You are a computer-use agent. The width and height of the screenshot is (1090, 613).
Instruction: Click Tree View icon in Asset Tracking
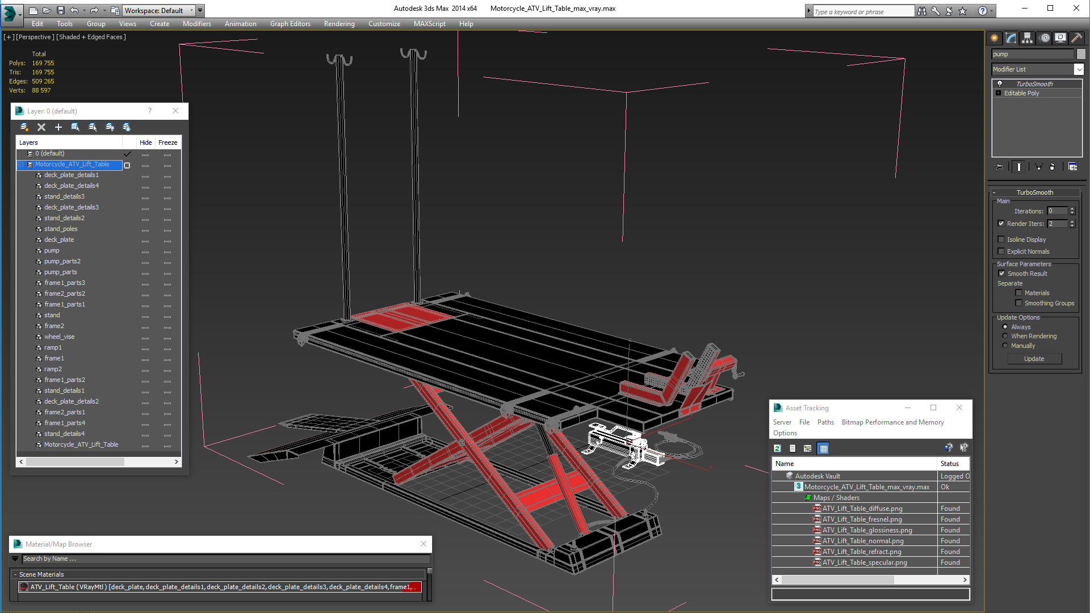click(807, 448)
